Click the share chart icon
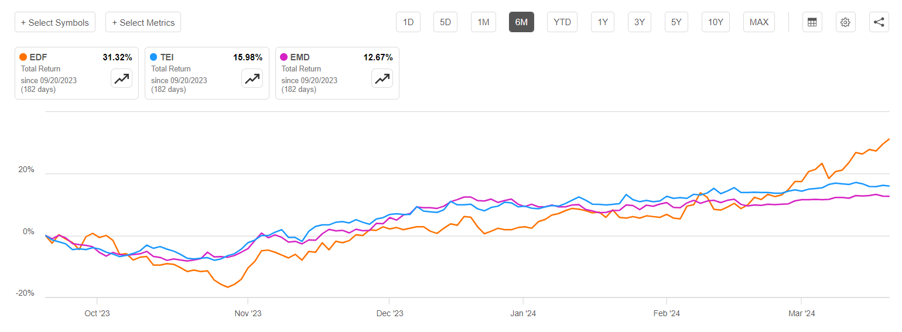The width and height of the screenshot is (902, 332). (x=879, y=22)
